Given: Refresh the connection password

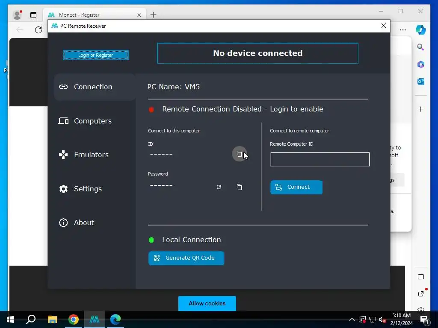Looking at the screenshot, I should (219, 187).
